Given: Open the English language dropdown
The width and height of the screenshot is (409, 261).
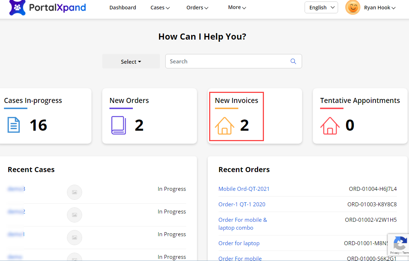Looking at the screenshot, I should click(x=321, y=8).
